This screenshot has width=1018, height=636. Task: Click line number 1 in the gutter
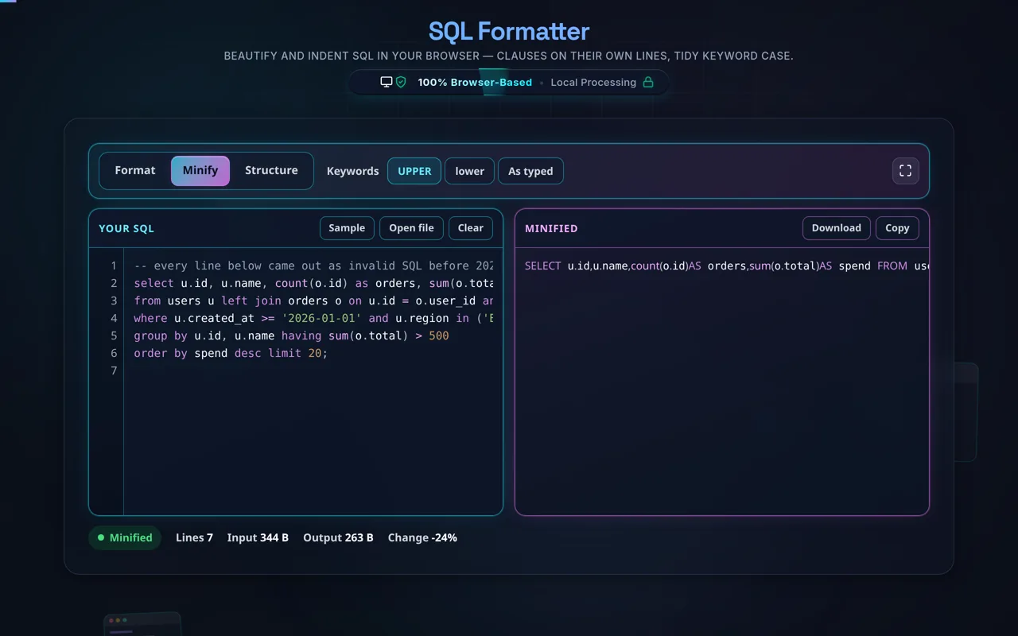pos(114,266)
